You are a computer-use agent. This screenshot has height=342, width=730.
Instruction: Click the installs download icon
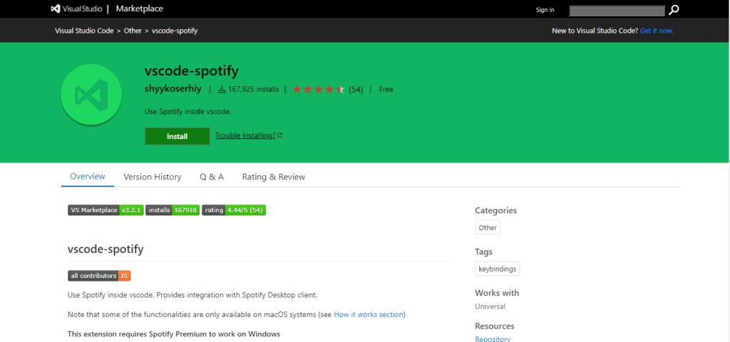[222, 89]
